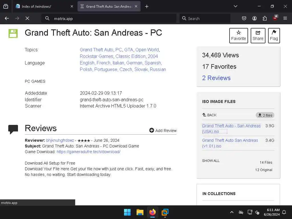The height and width of the screenshot is (219, 292).
Task: Open the PC topic link
Action: (x=119, y=50)
